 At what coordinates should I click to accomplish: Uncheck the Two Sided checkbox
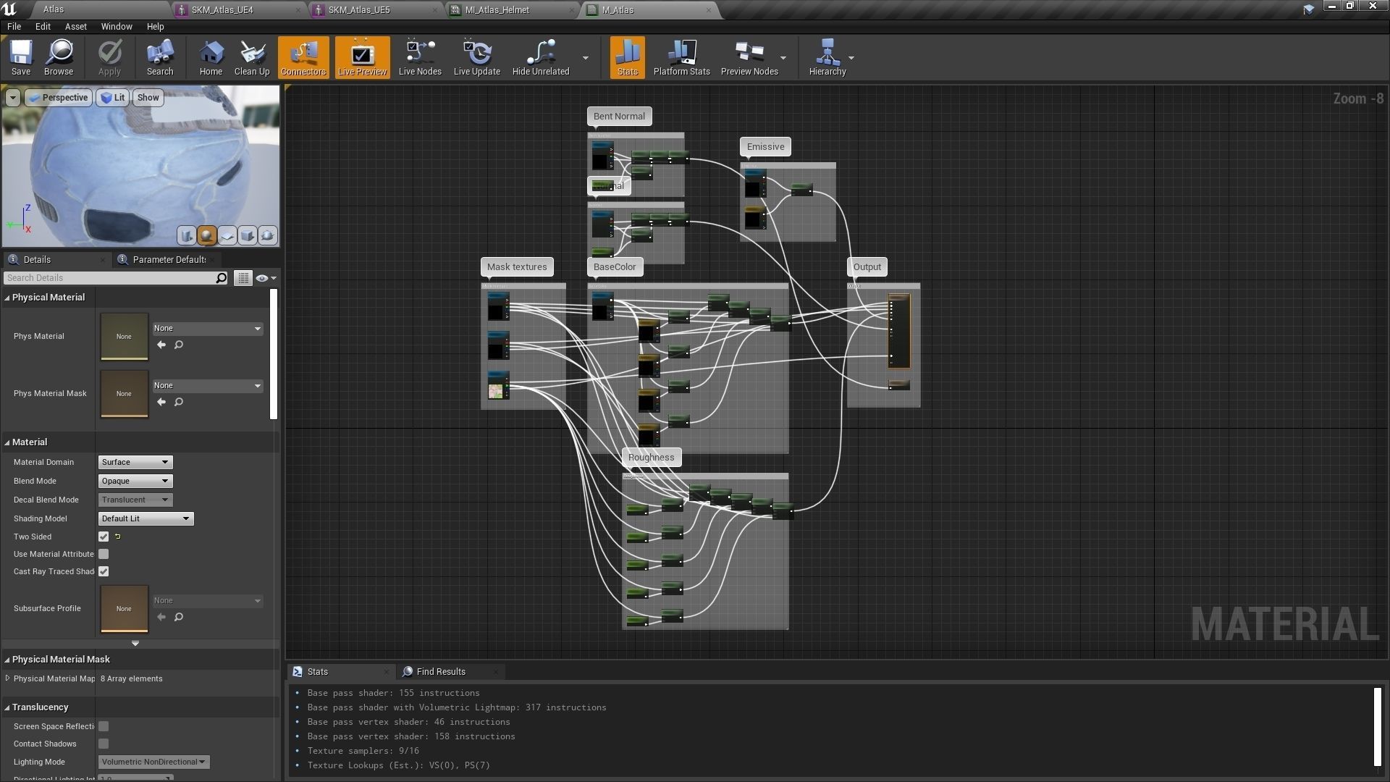(x=104, y=537)
